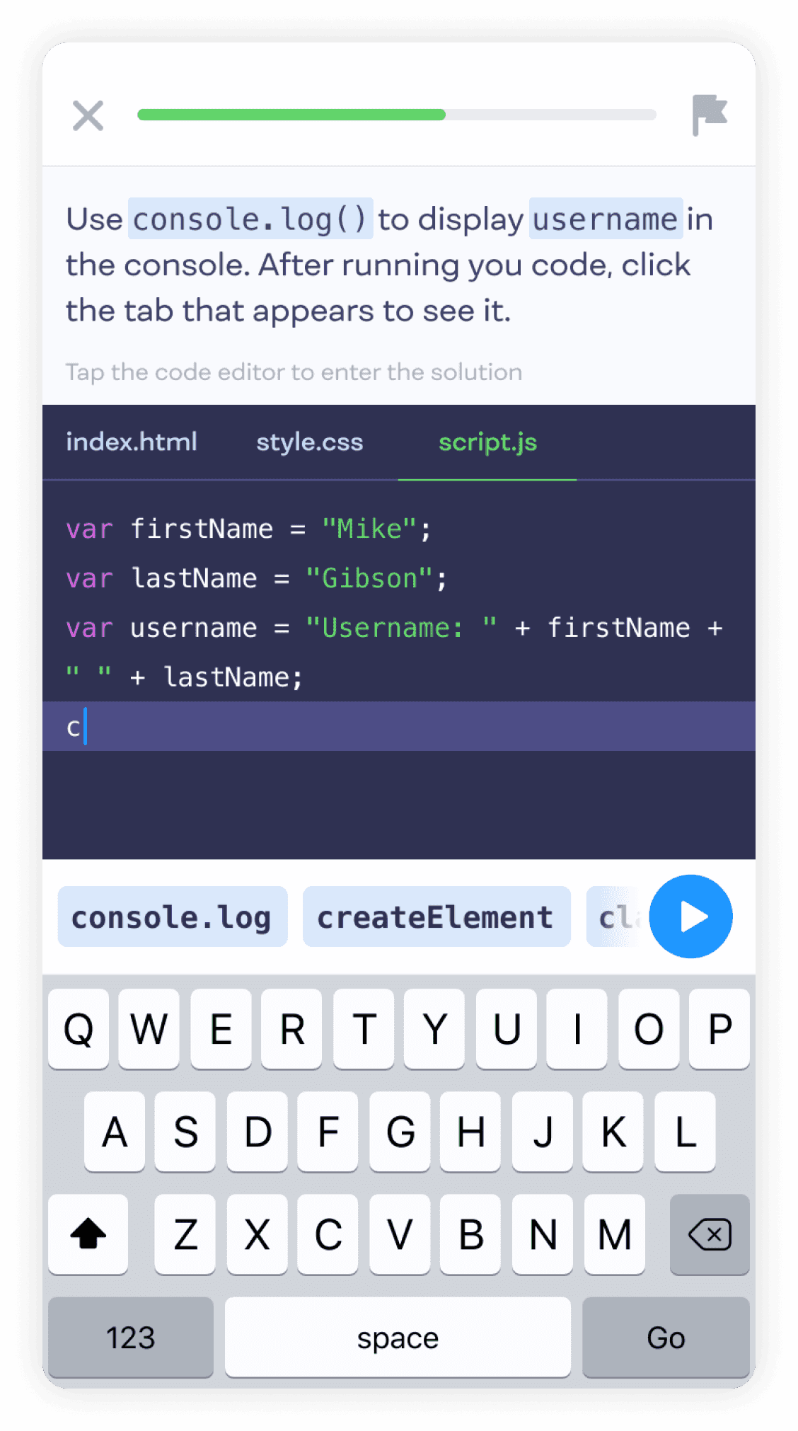Tap the space bar key
The height and width of the screenshot is (1431, 798).
398,1337
